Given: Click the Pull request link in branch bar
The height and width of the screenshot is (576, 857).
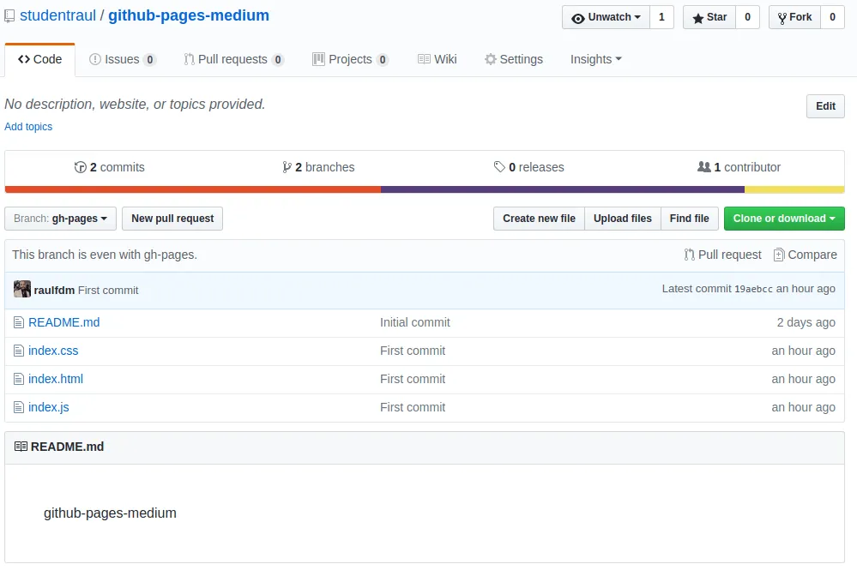Looking at the screenshot, I should (x=723, y=255).
